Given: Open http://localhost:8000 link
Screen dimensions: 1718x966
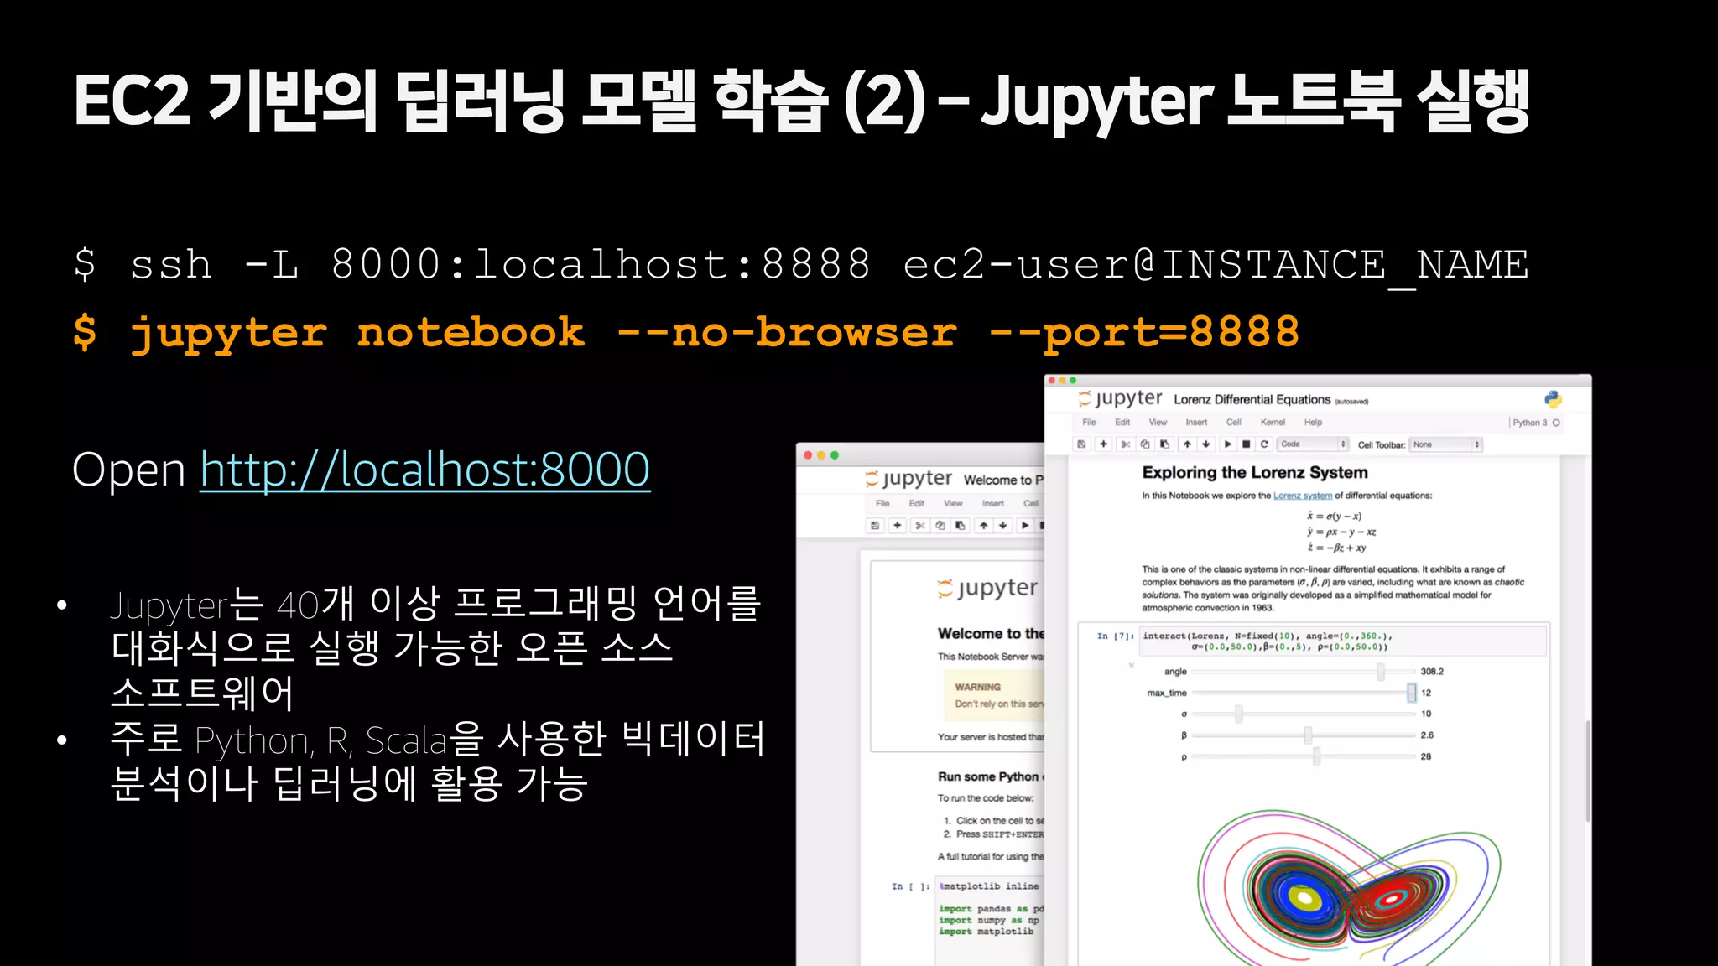Looking at the screenshot, I should point(424,470).
